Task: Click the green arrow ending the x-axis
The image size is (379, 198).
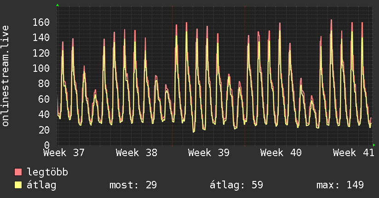Action: [x=374, y=145]
